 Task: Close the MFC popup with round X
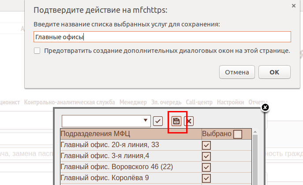265,107
